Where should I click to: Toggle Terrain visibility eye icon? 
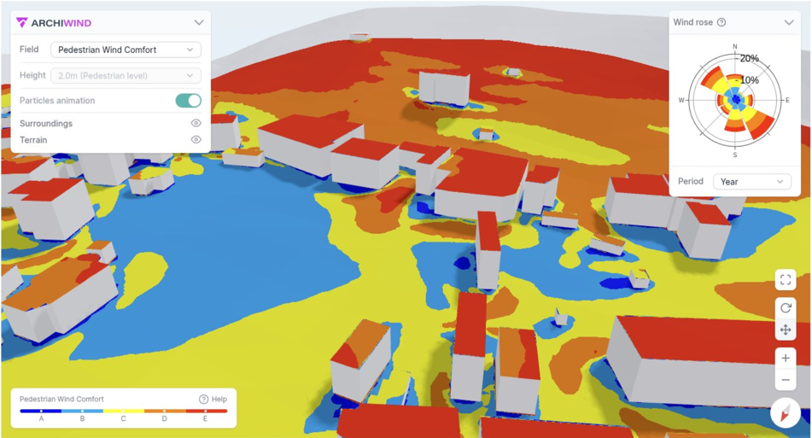coord(196,140)
